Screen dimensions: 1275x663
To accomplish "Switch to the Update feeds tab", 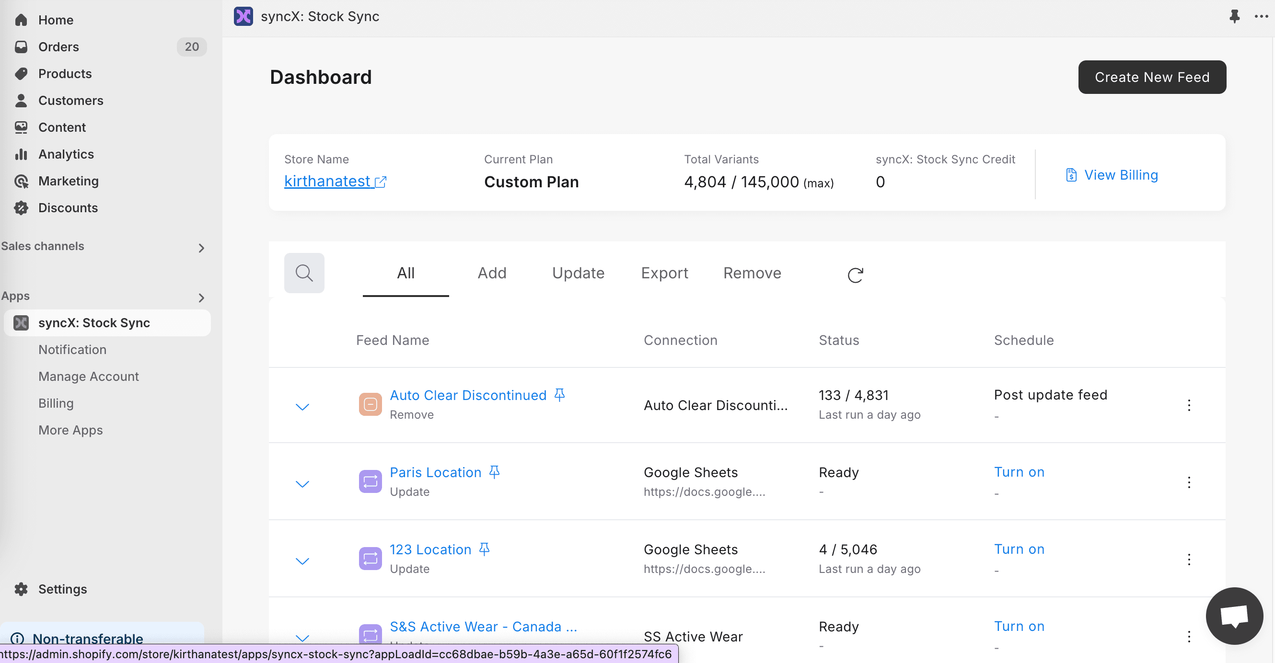I will [x=578, y=273].
